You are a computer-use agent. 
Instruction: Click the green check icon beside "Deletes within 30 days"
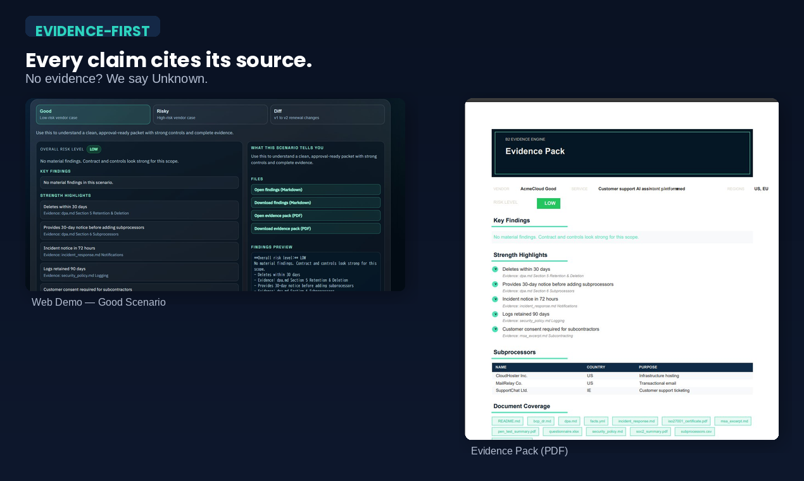click(495, 268)
